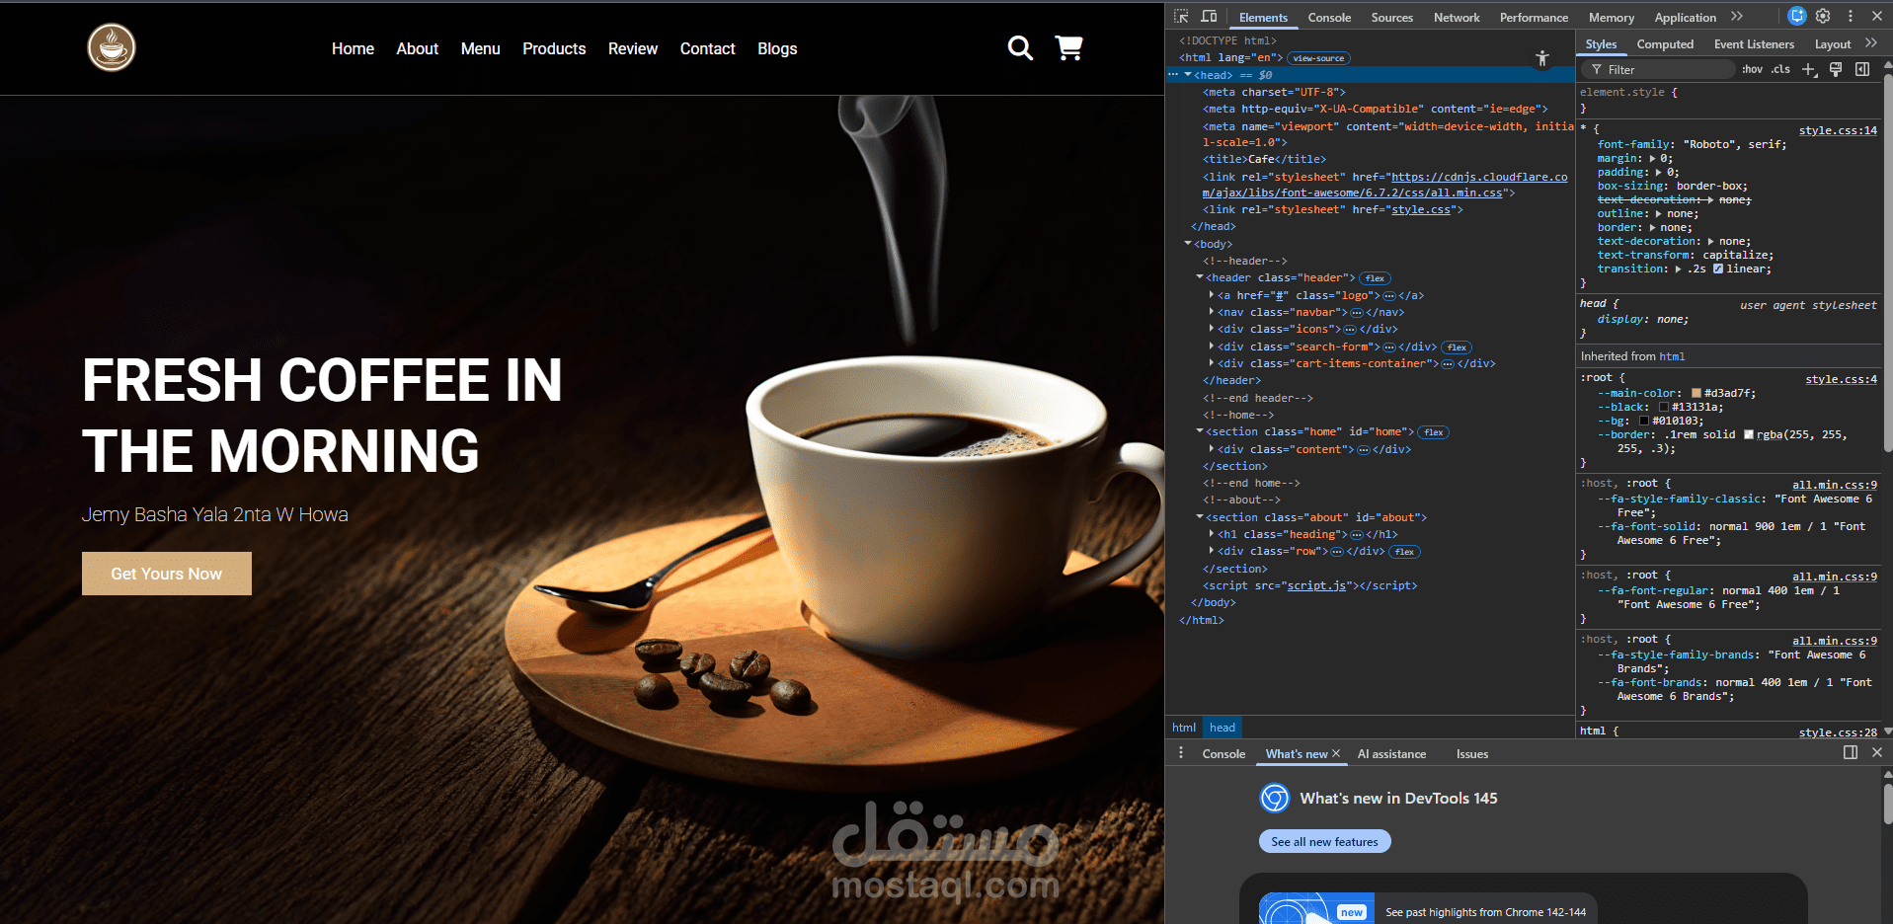
Task: Switch to the Network tab
Action: [x=1457, y=18]
